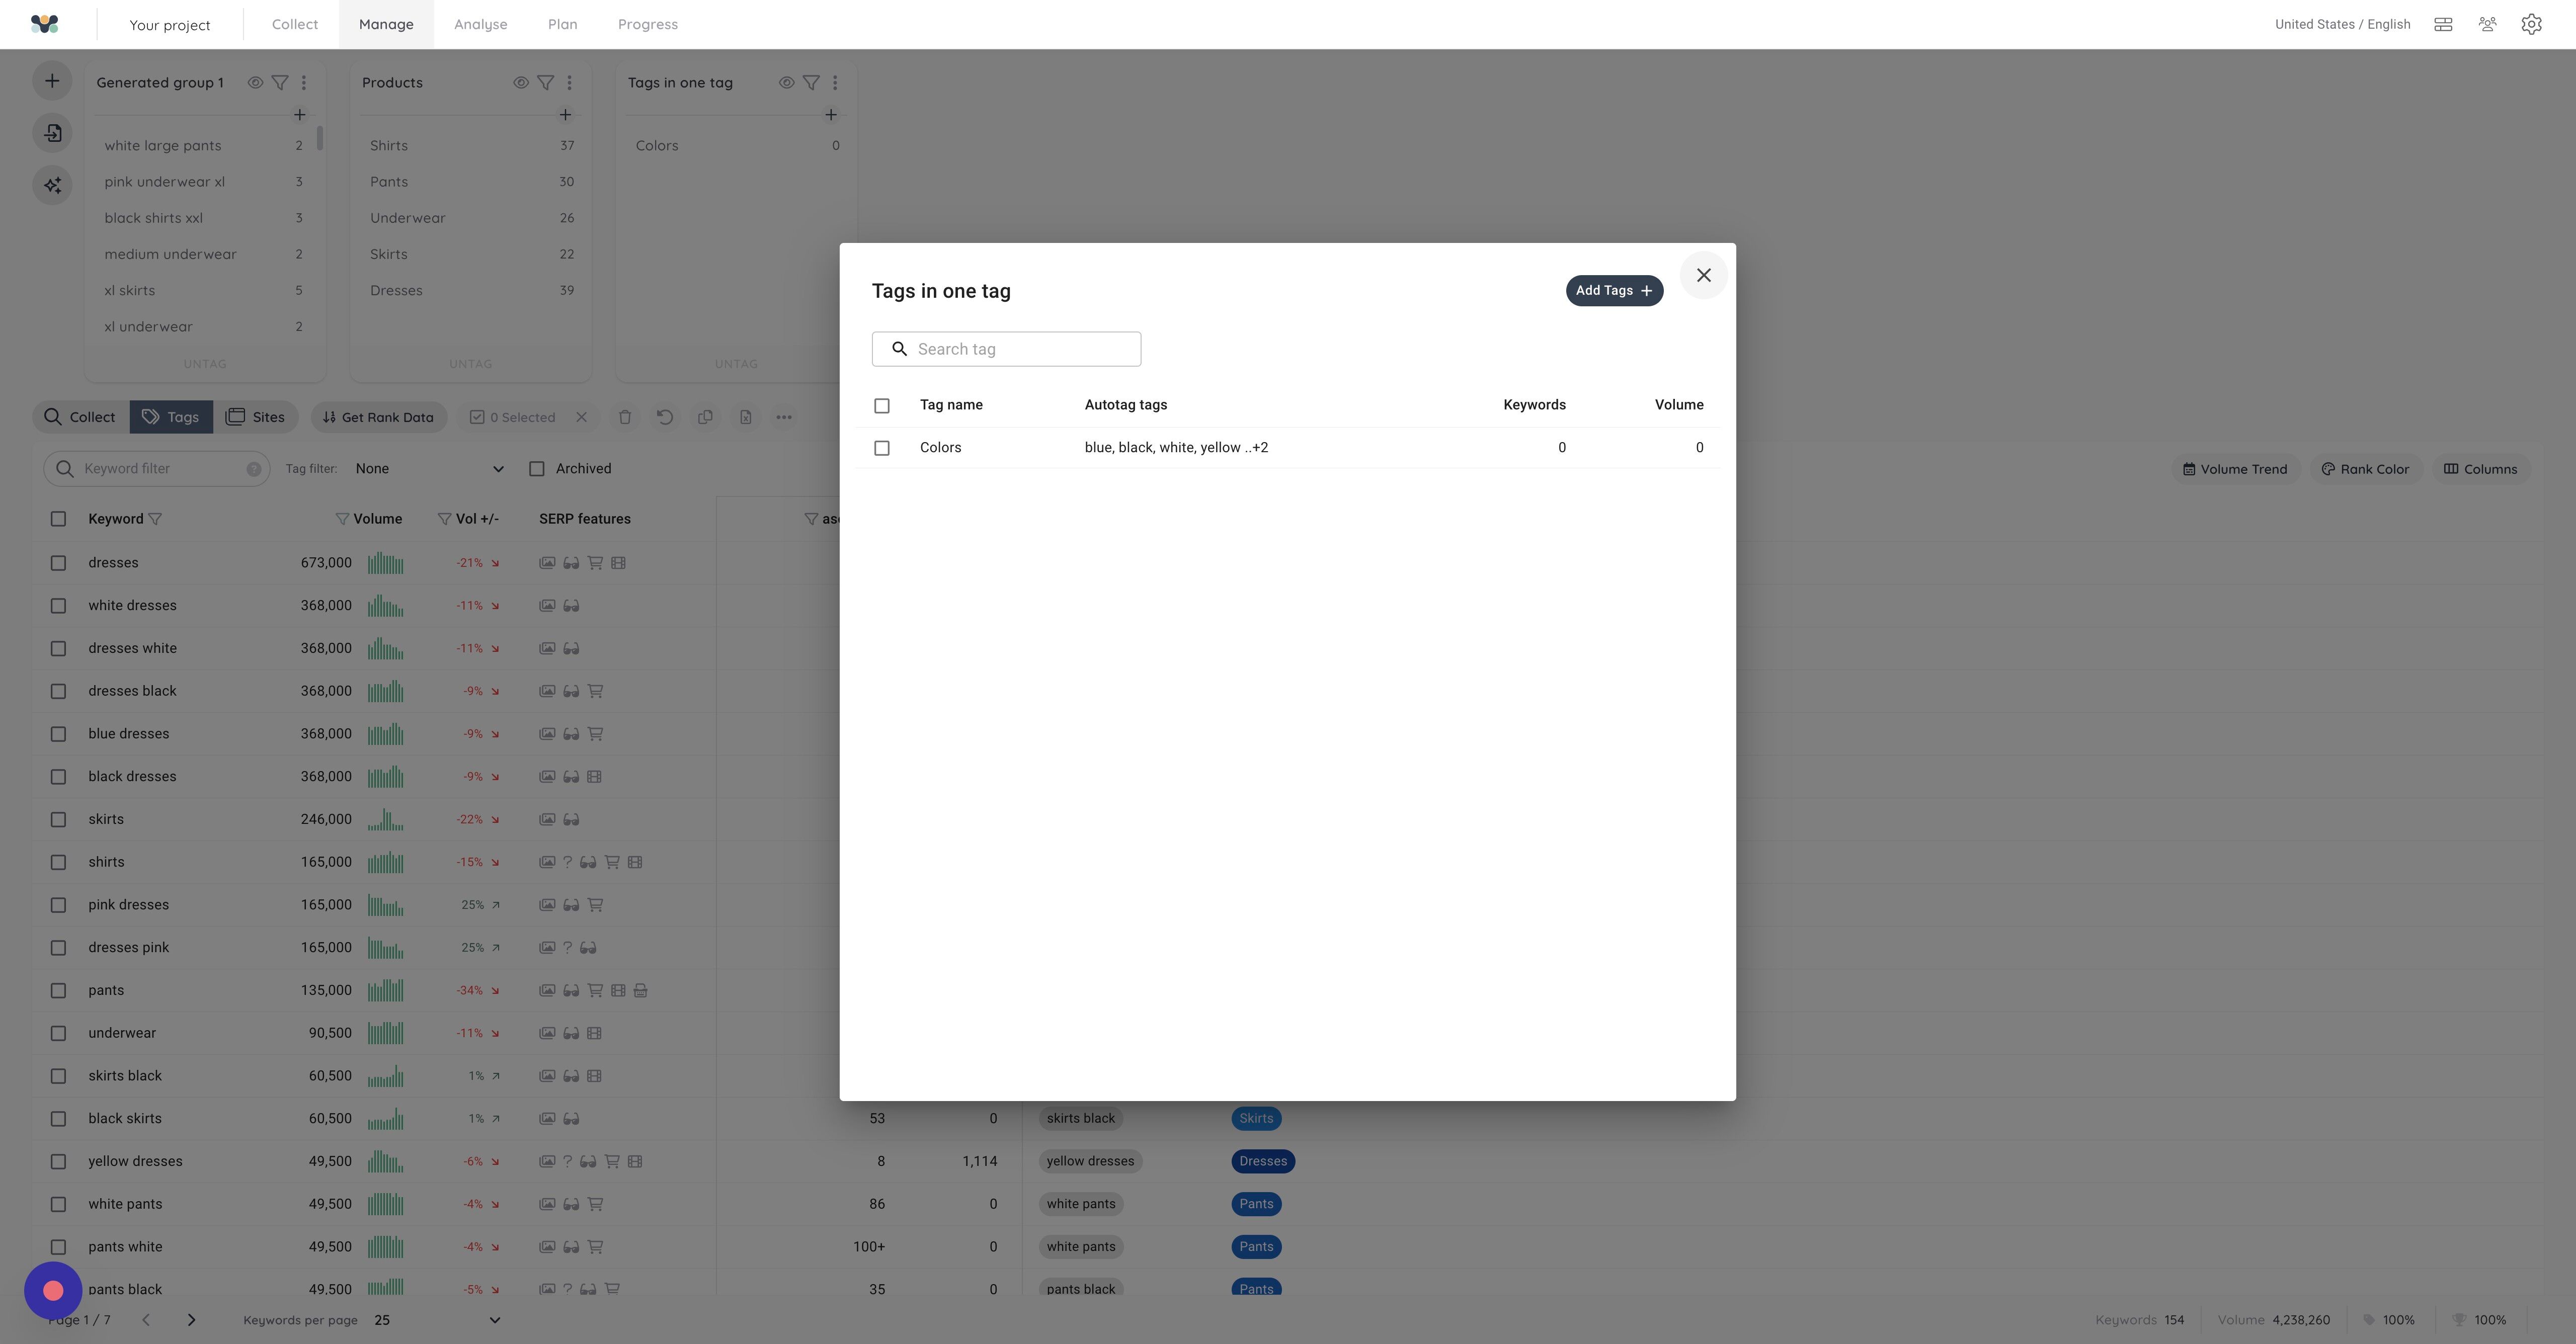The width and height of the screenshot is (2576, 1344).
Task: Open the Rank Color button
Action: tap(2365, 469)
